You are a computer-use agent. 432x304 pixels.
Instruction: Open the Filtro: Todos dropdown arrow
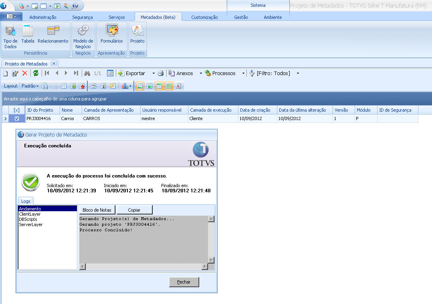(x=298, y=73)
